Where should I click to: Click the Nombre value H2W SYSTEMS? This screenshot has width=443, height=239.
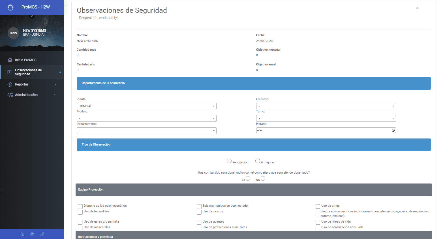coord(87,41)
